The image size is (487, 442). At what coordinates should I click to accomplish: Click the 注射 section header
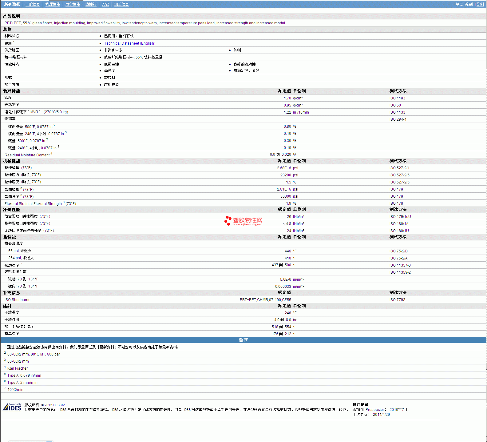[x=7, y=306]
